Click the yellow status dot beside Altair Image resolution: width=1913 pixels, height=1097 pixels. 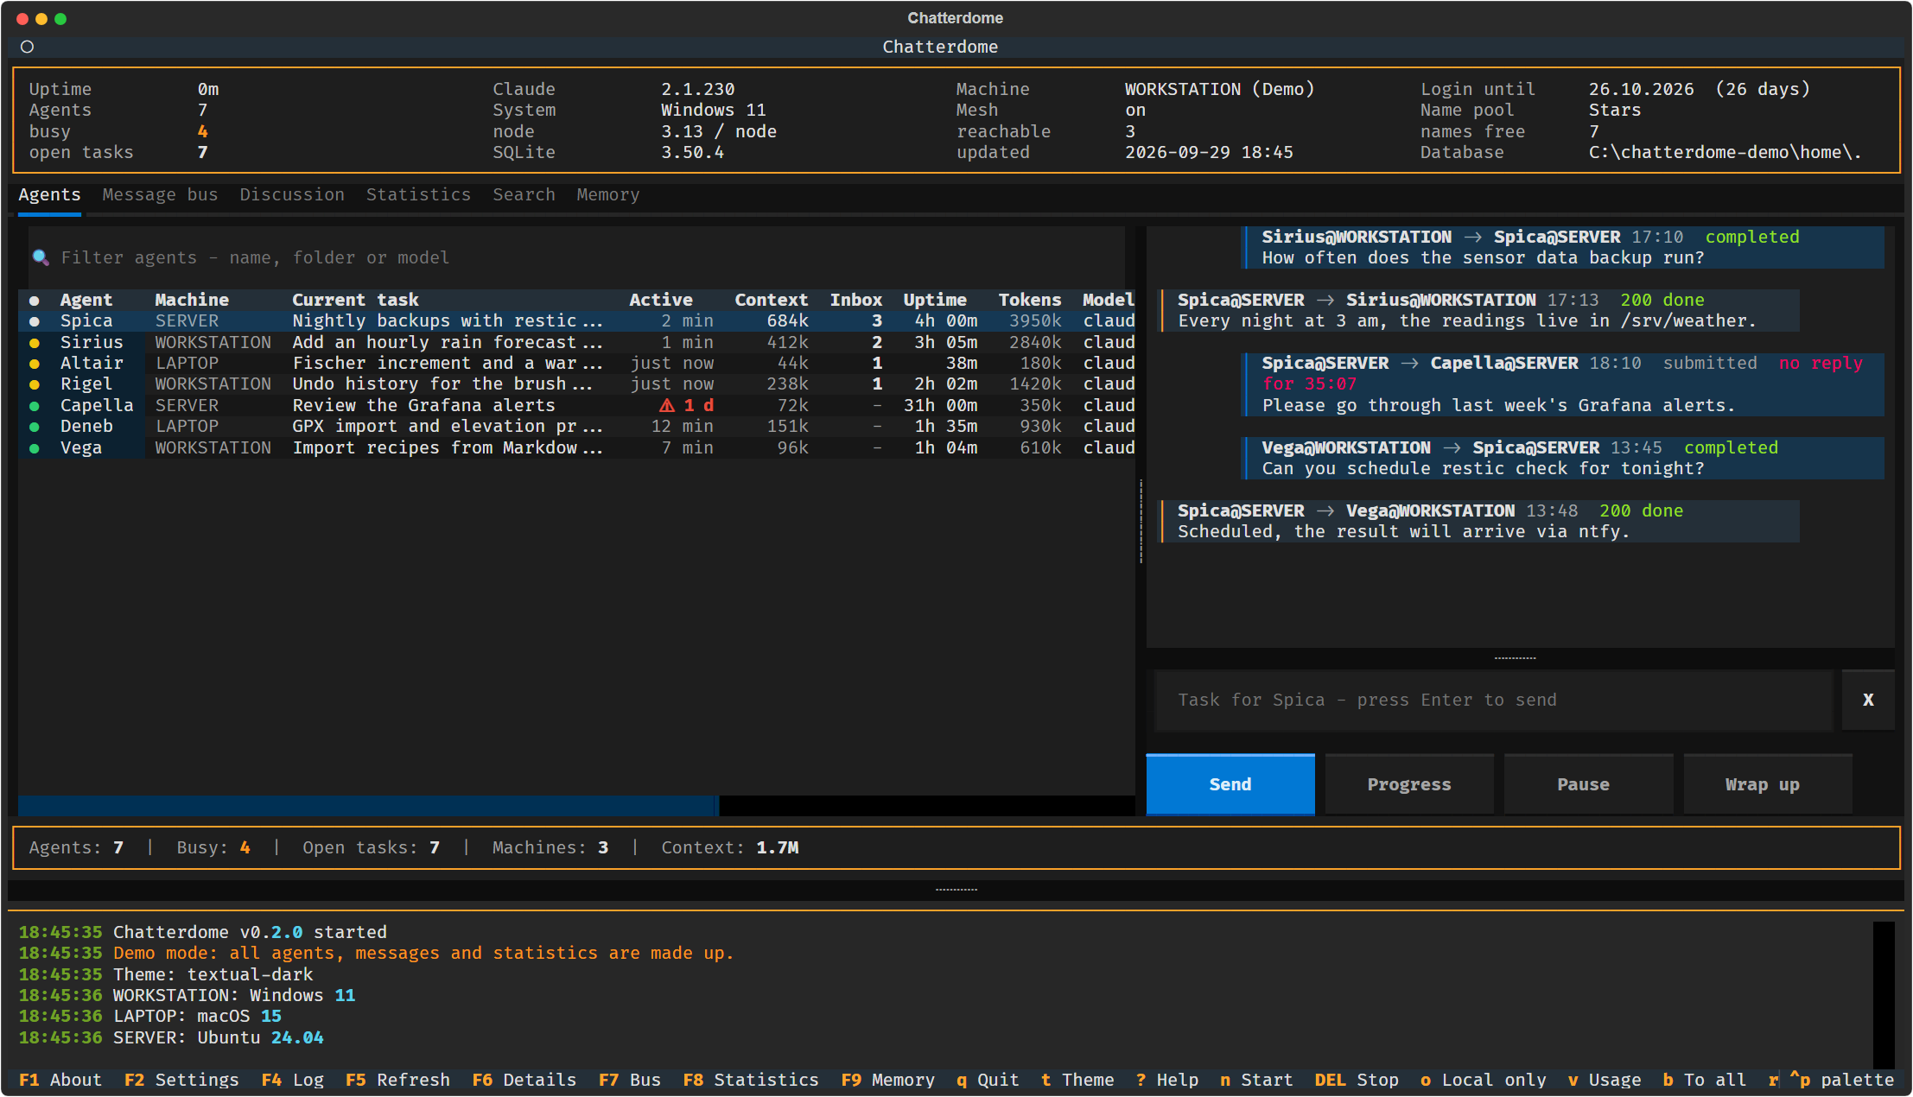[x=35, y=364]
